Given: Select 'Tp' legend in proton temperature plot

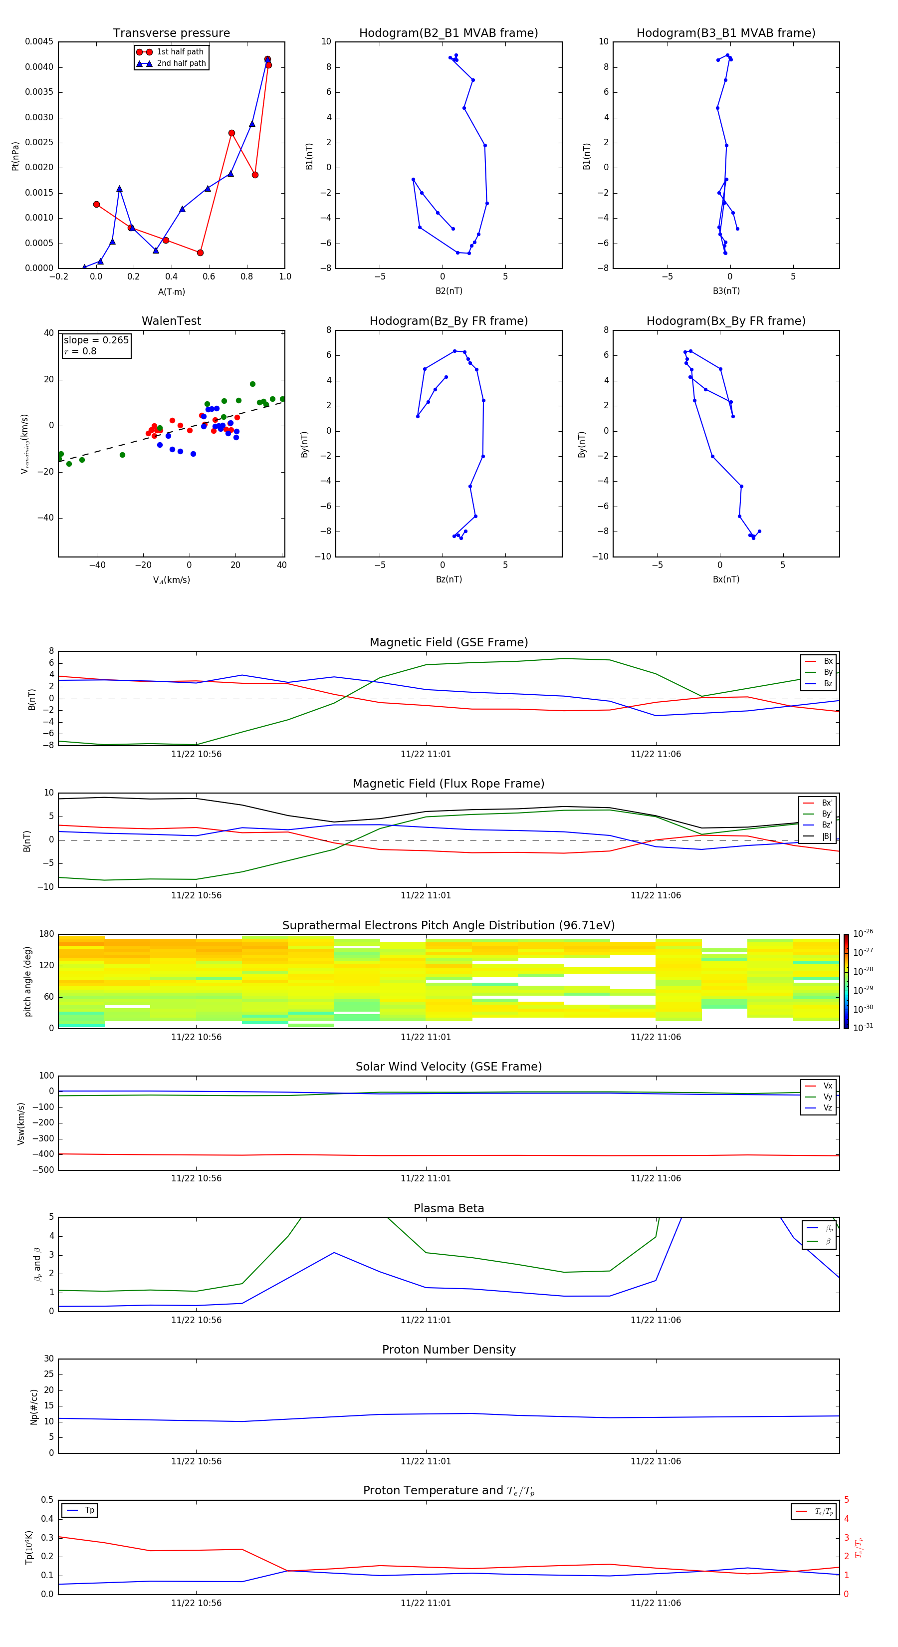Looking at the screenshot, I should pyautogui.click(x=80, y=1511).
